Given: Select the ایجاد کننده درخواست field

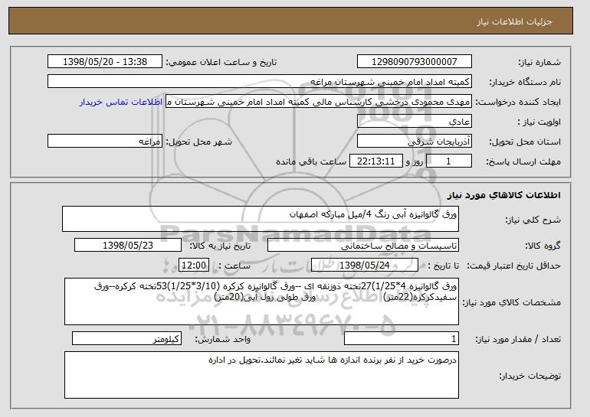Looking at the screenshot, I should (319, 102).
